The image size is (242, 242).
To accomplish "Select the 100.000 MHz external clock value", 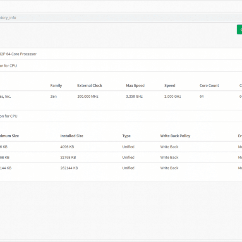I will [x=88, y=96].
